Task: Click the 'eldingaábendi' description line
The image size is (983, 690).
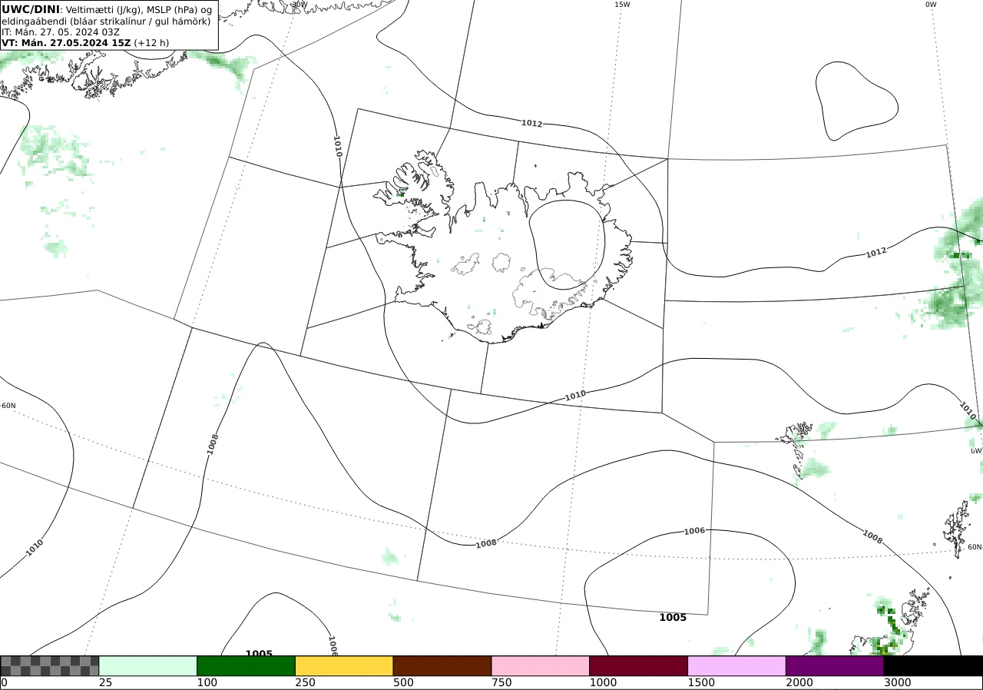Action: pyautogui.click(x=106, y=22)
